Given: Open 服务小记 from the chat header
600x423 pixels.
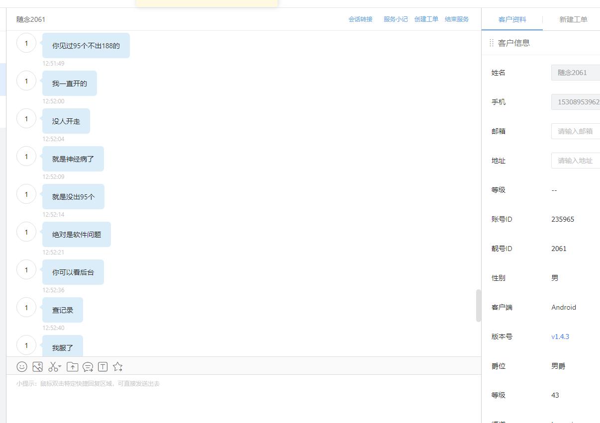Looking at the screenshot, I should pos(396,19).
